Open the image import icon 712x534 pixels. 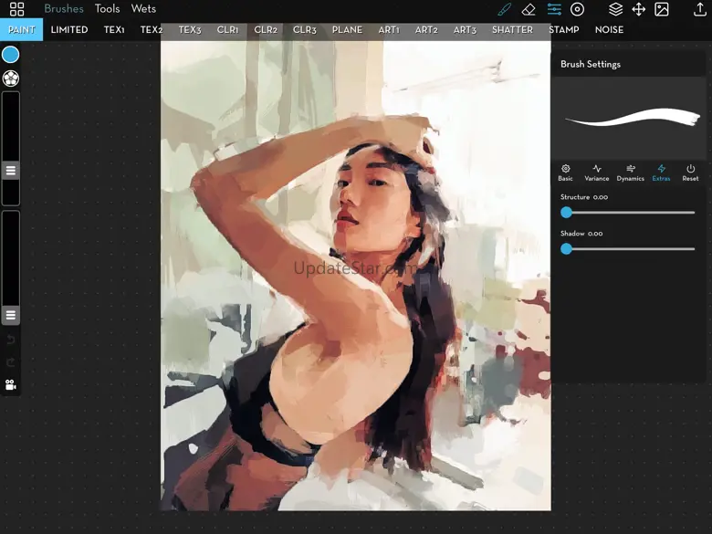662,9
